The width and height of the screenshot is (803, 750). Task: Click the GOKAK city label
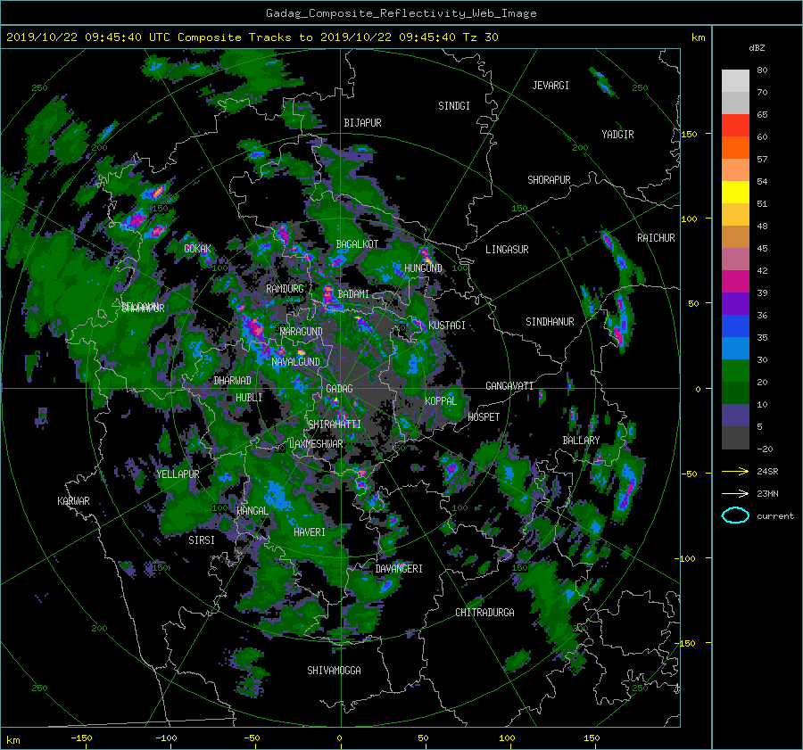(197, 249)
